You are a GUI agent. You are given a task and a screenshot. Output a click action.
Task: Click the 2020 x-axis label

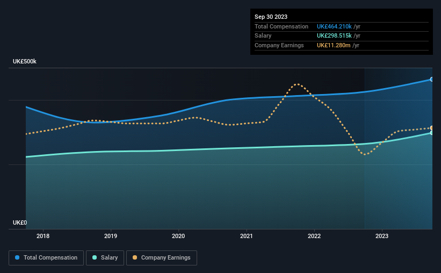178,236
